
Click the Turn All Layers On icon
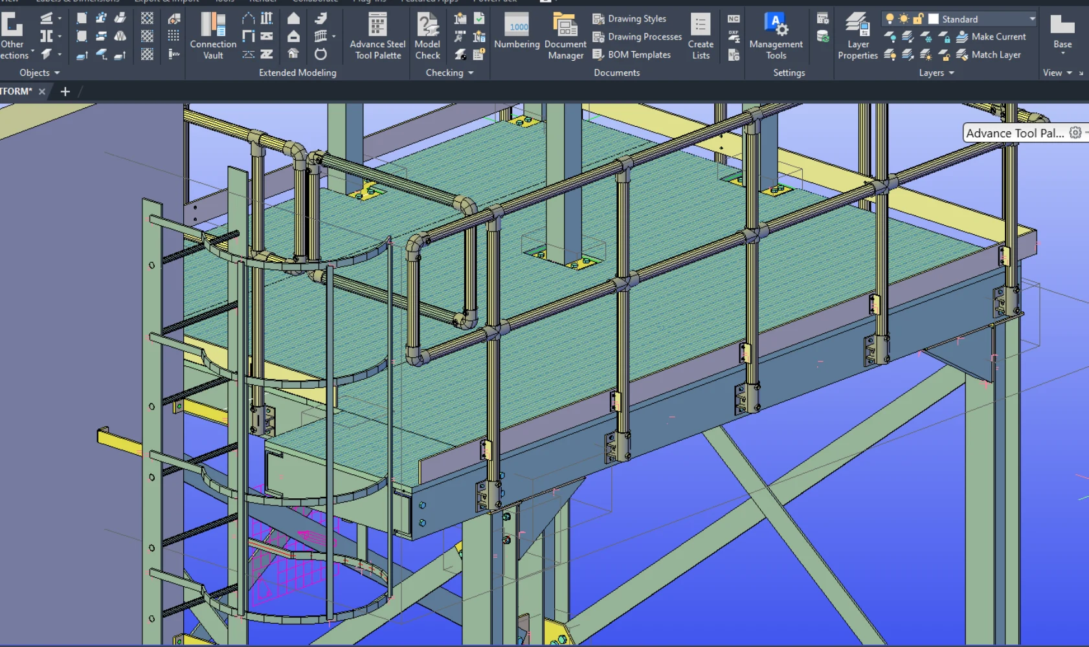coord(890,55)
